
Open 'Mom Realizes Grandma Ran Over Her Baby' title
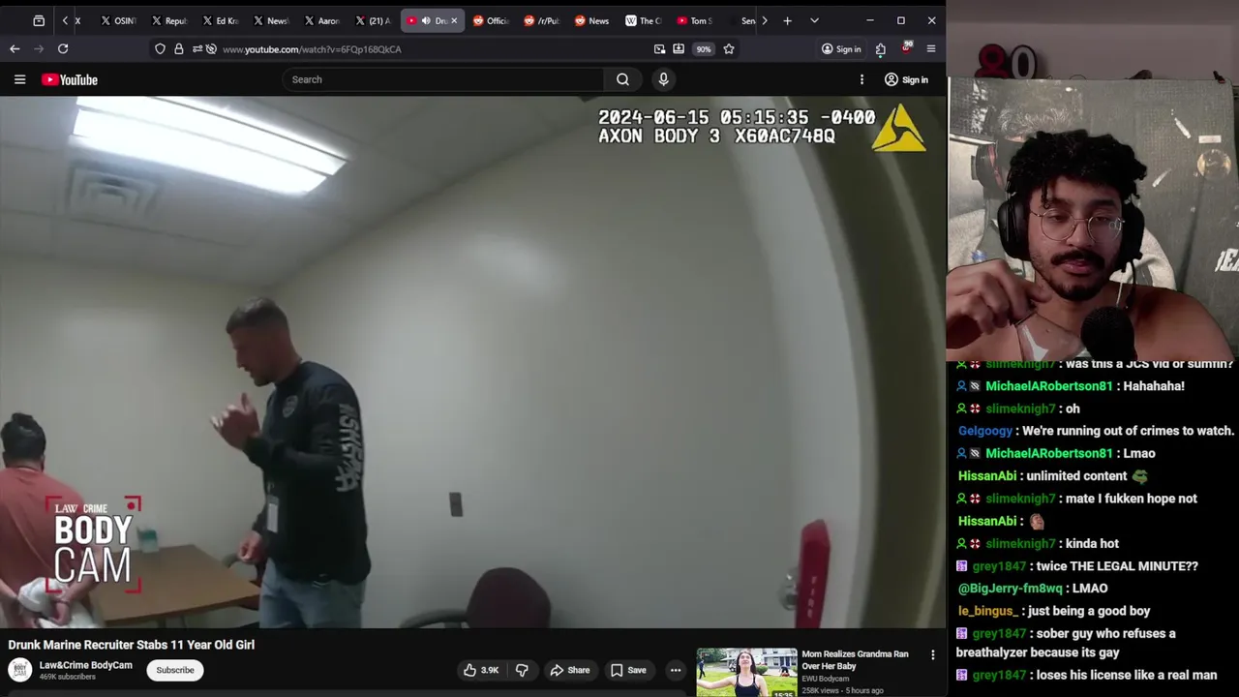pos(855,660)
